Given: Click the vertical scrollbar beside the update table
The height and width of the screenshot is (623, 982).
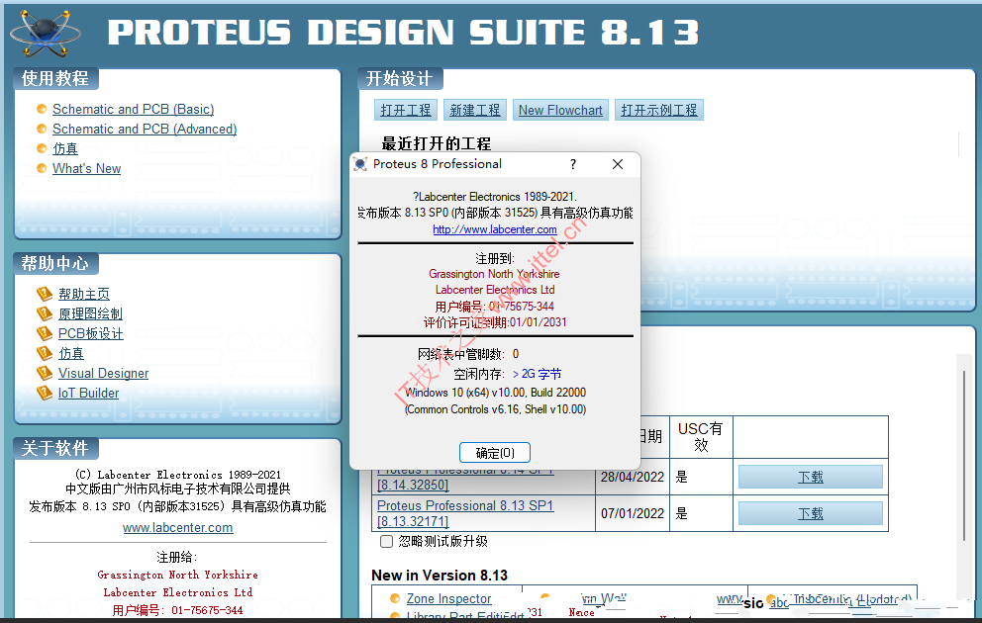Looking at the screenshot, I should (964, 456).
